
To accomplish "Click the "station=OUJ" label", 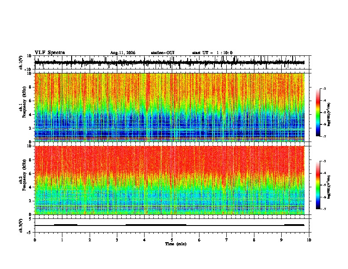I will pos(163,53).
